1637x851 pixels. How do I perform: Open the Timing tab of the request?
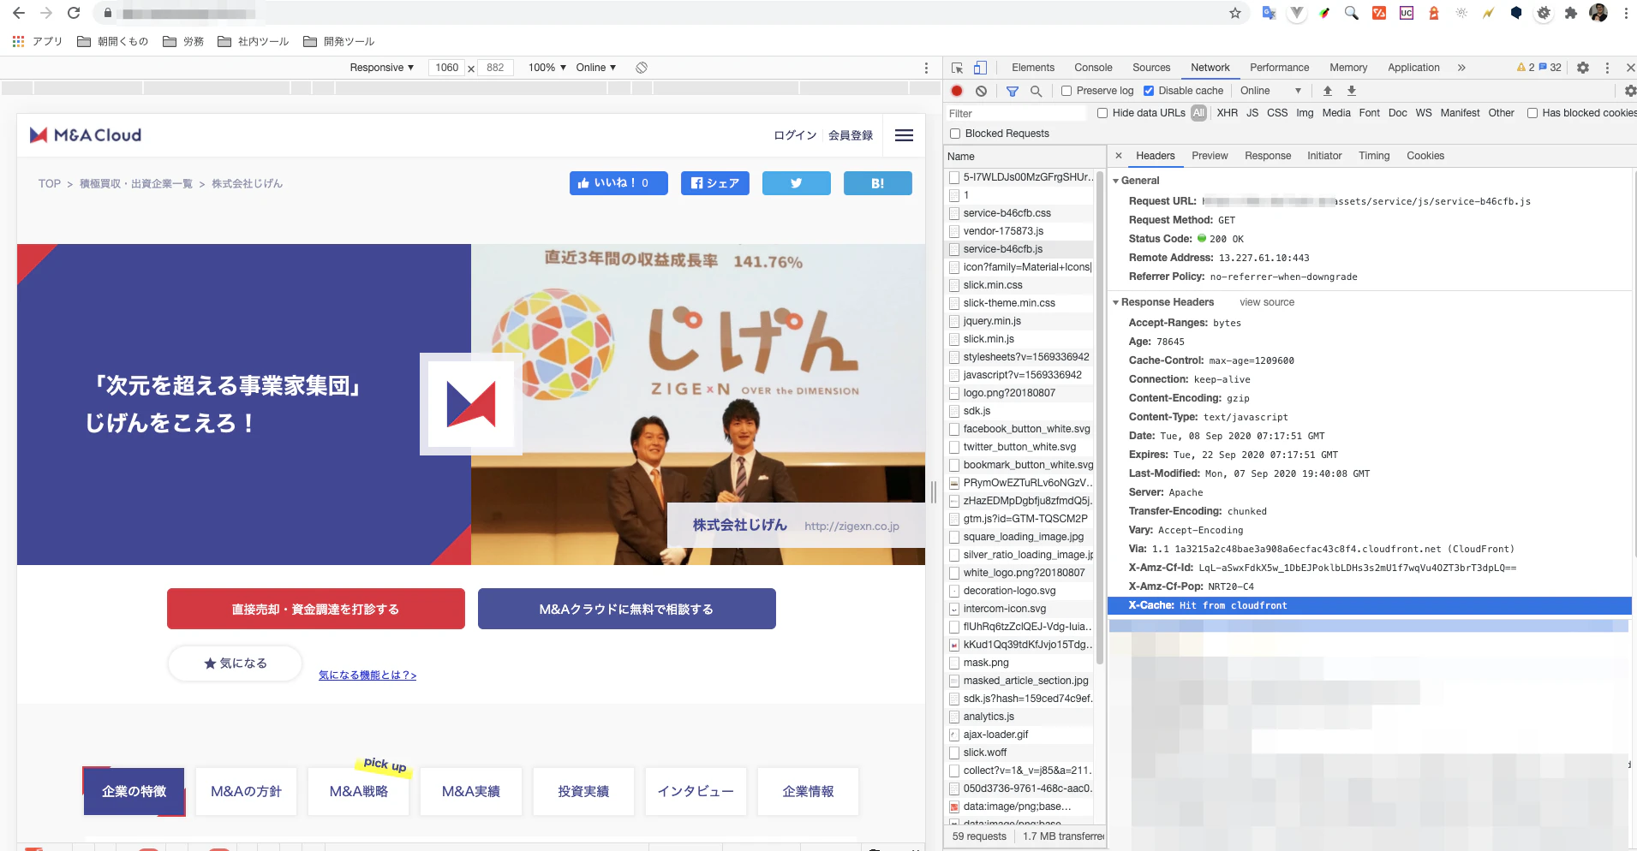tap(1374, 156)
